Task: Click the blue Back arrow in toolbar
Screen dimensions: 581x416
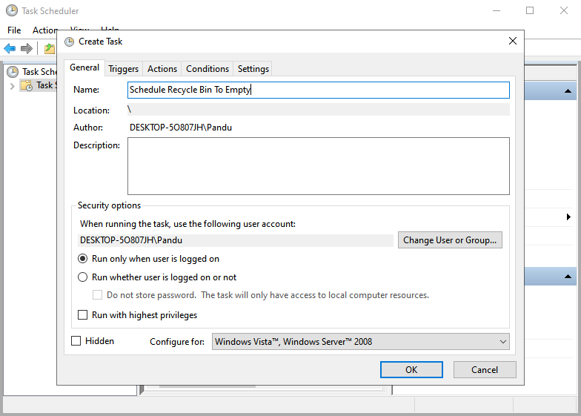Action: pos(10,49)
